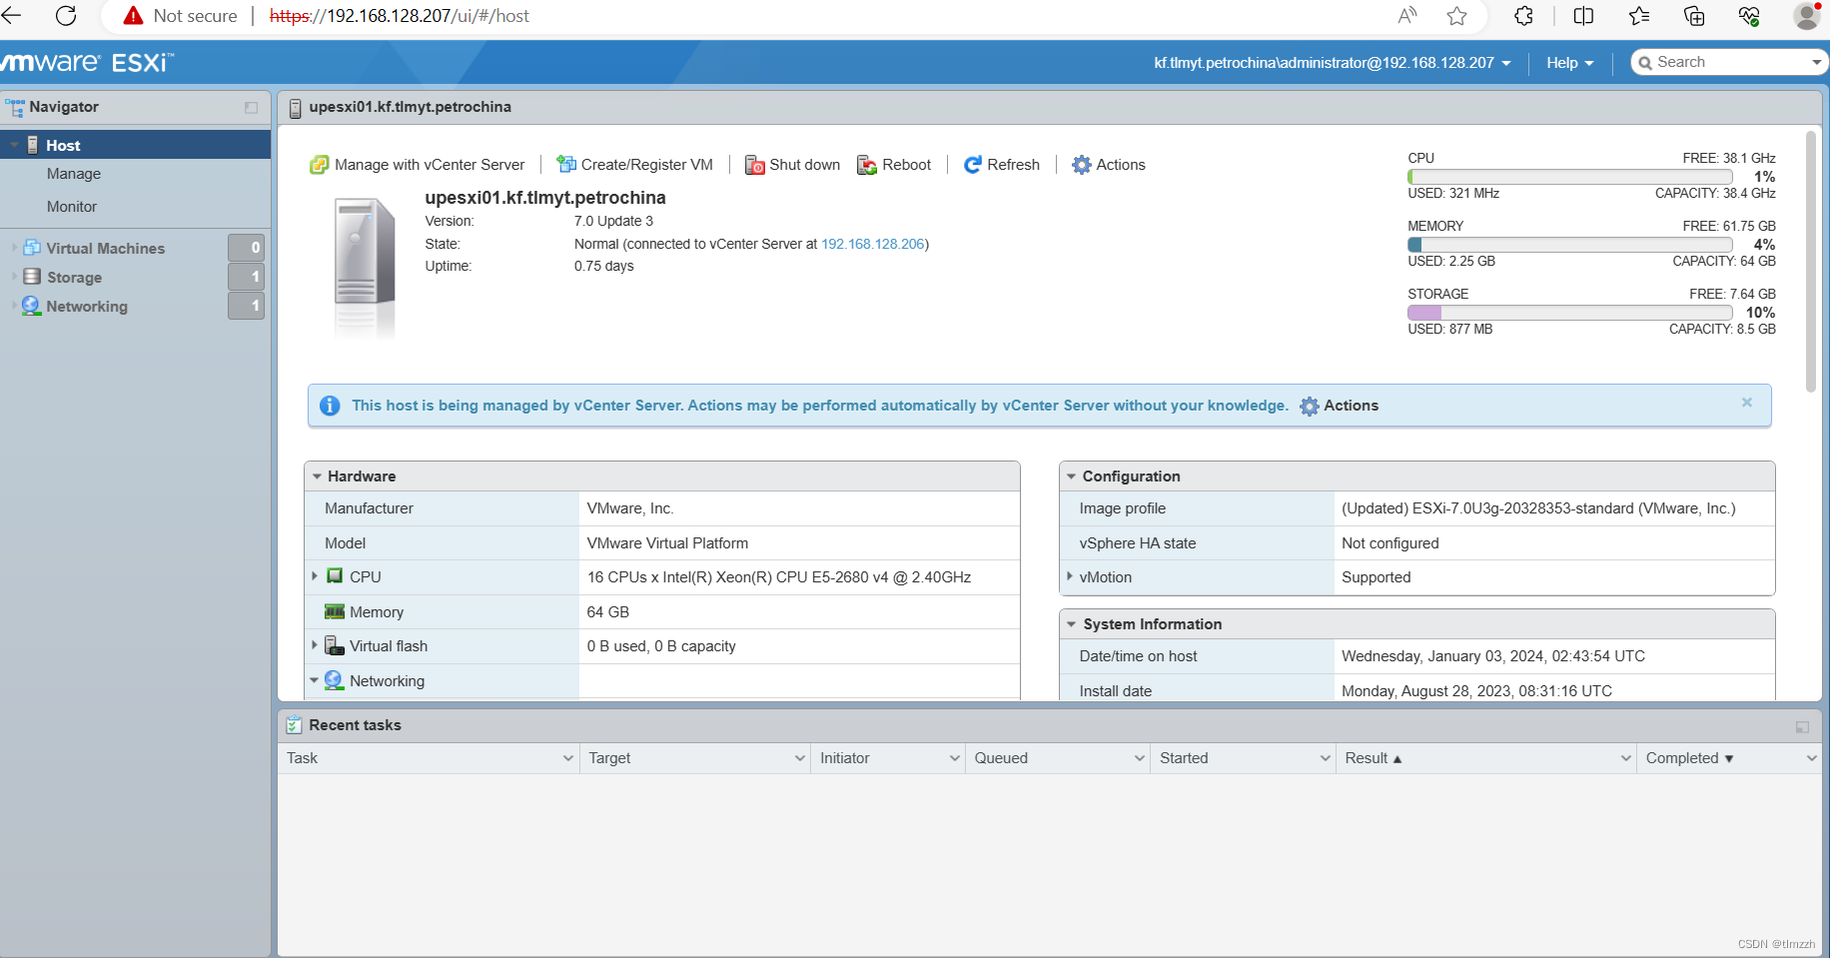Collapse the Configuration section
The height and width of the screenshot is (958, 1830).
[x=1071, y=477]
